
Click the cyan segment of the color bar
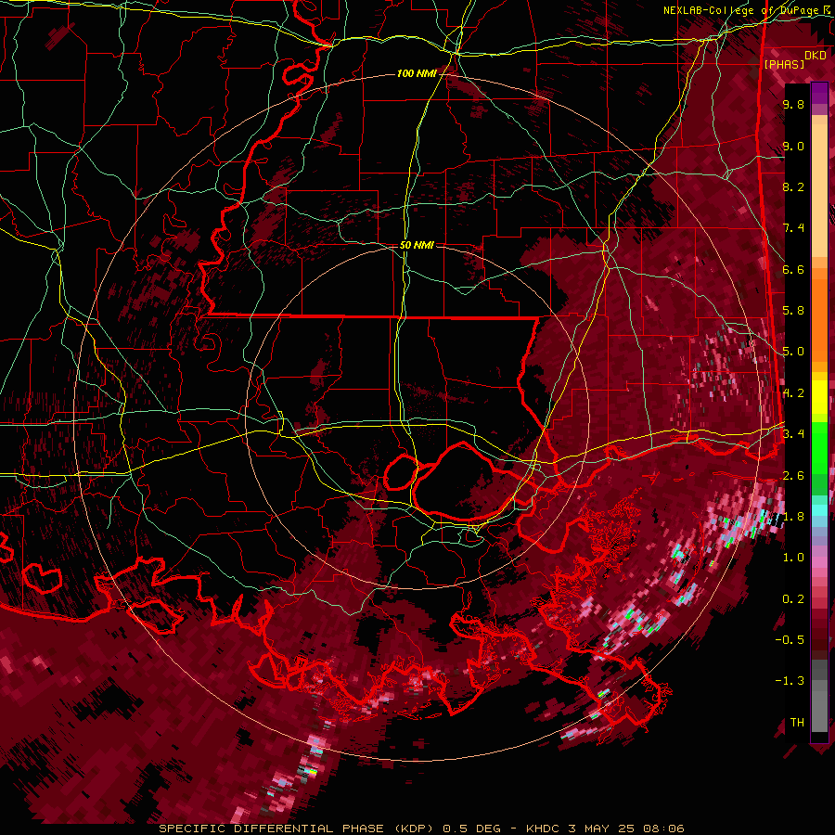[x=819, y=509]
